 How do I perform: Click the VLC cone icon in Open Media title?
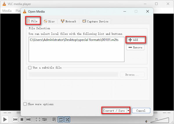25,11
